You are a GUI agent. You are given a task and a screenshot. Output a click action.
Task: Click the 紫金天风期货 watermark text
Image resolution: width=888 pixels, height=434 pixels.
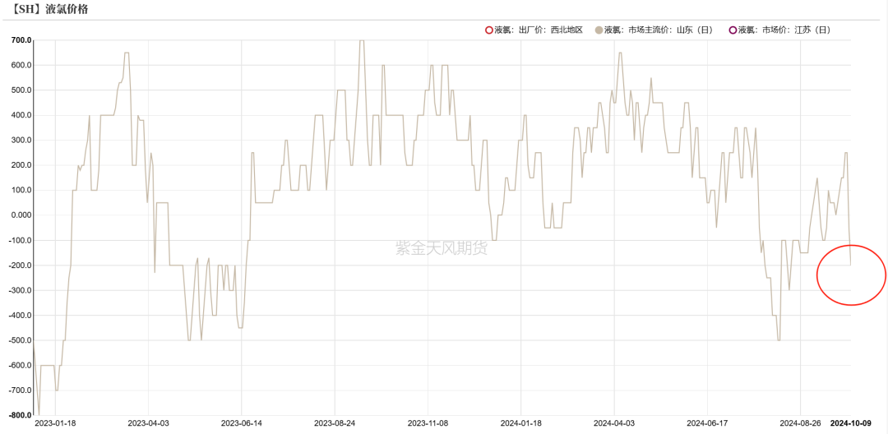(442, 247)
